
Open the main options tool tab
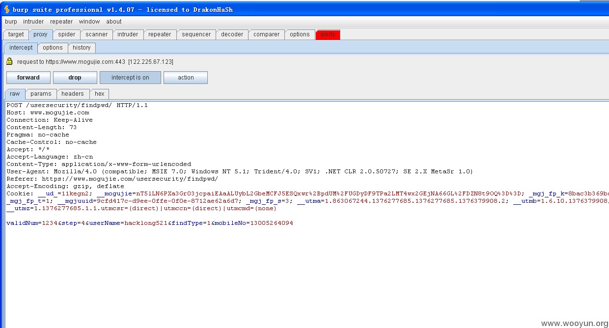tap(300, 34)
